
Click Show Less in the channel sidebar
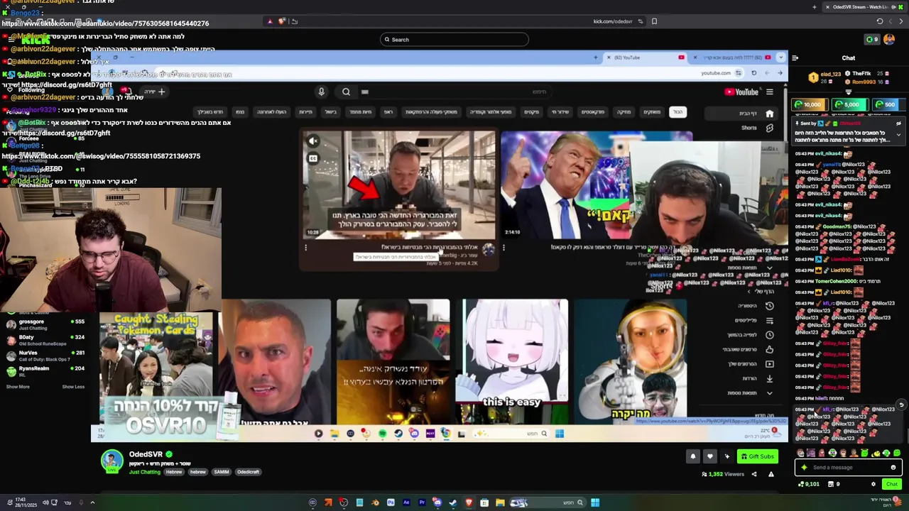pyautogui.click(x=73, y=387)
